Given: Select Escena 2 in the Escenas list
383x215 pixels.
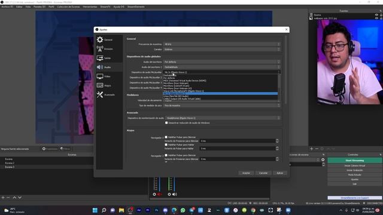Looking at the screenshot, I should (10, 163).
